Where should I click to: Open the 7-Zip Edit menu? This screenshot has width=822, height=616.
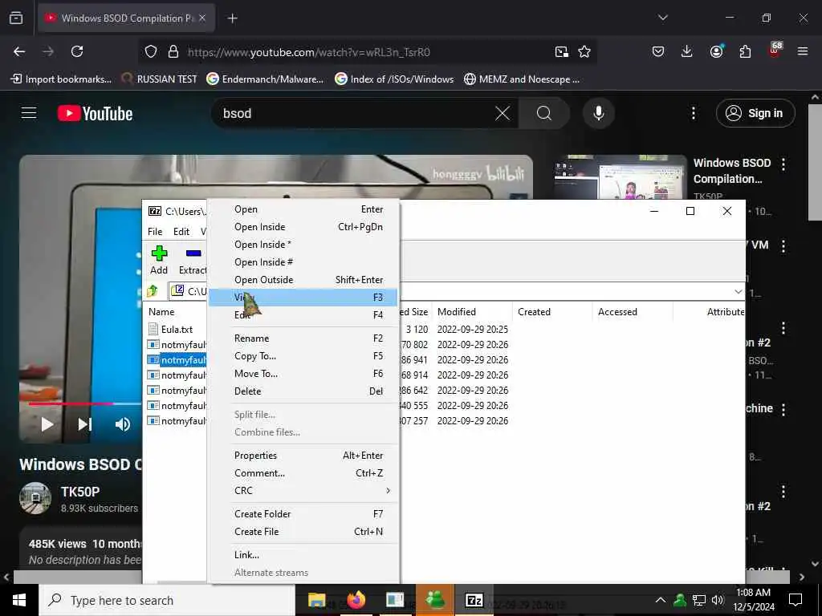(x=181, y=232)
